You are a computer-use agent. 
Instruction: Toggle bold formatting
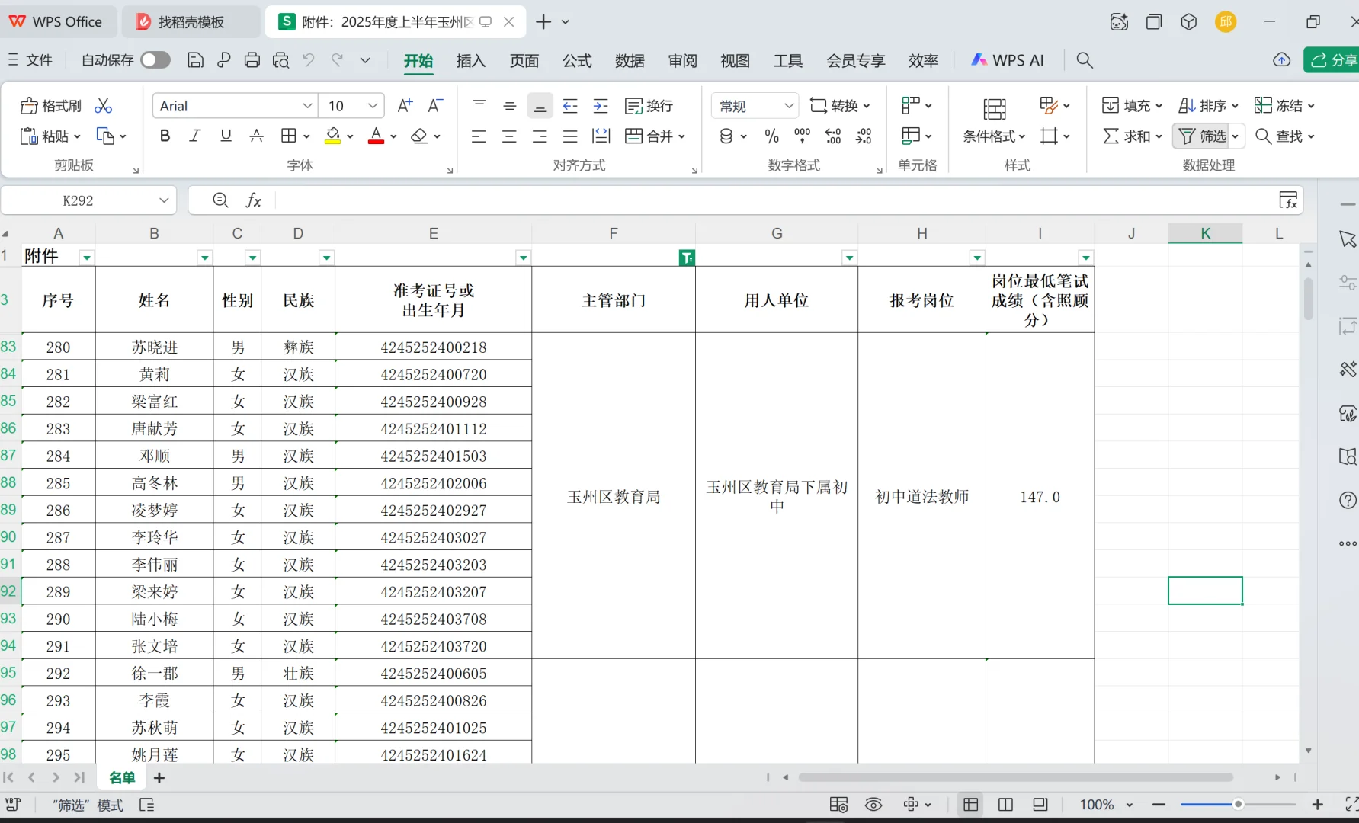coord(164,136)
